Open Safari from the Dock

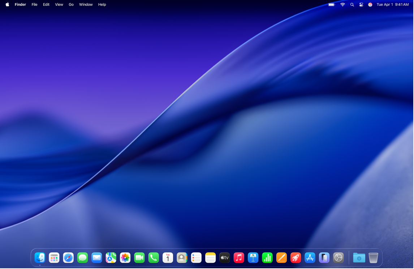pos(68,257)
